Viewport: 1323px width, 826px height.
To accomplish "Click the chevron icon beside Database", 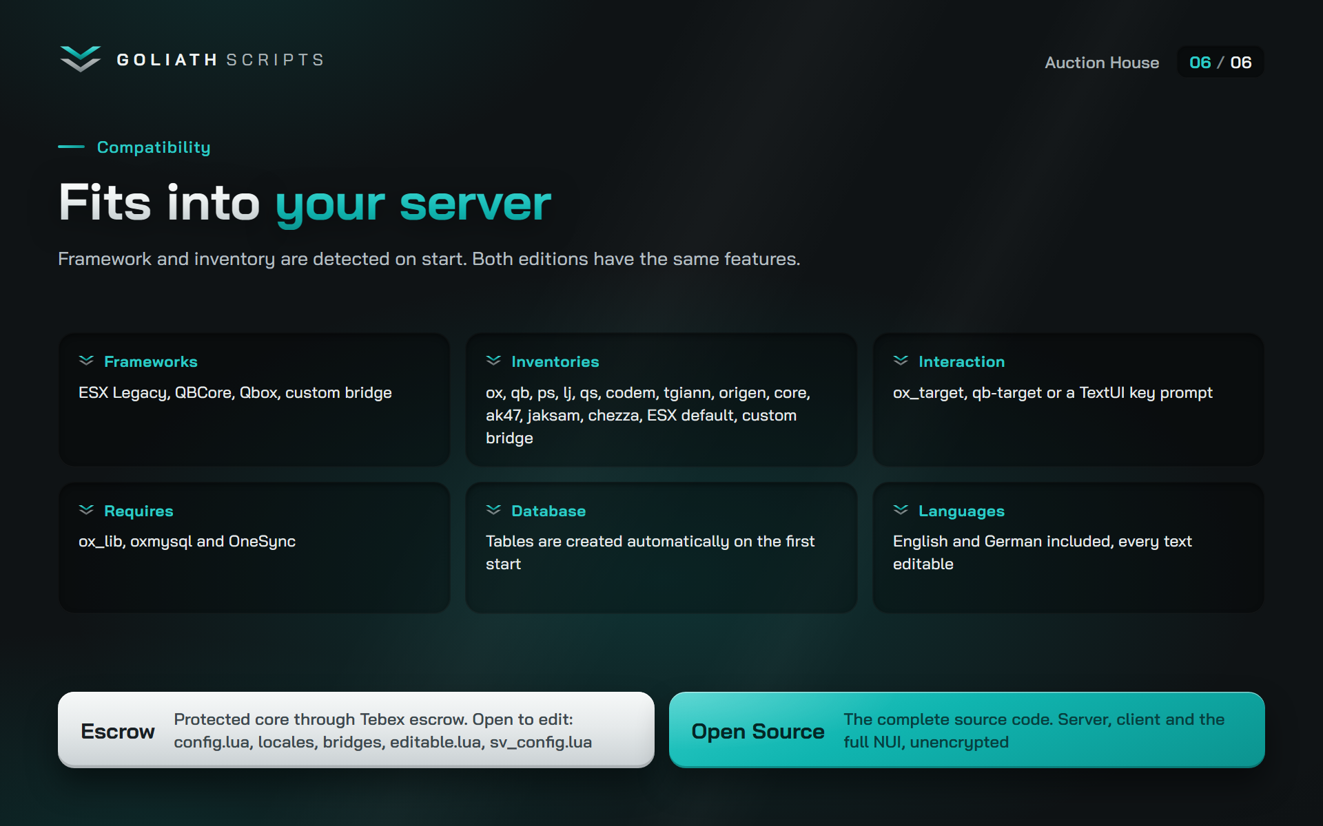I will 493,510.
